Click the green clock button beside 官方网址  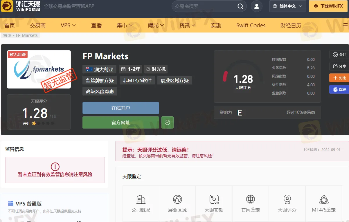click(167, 122)
